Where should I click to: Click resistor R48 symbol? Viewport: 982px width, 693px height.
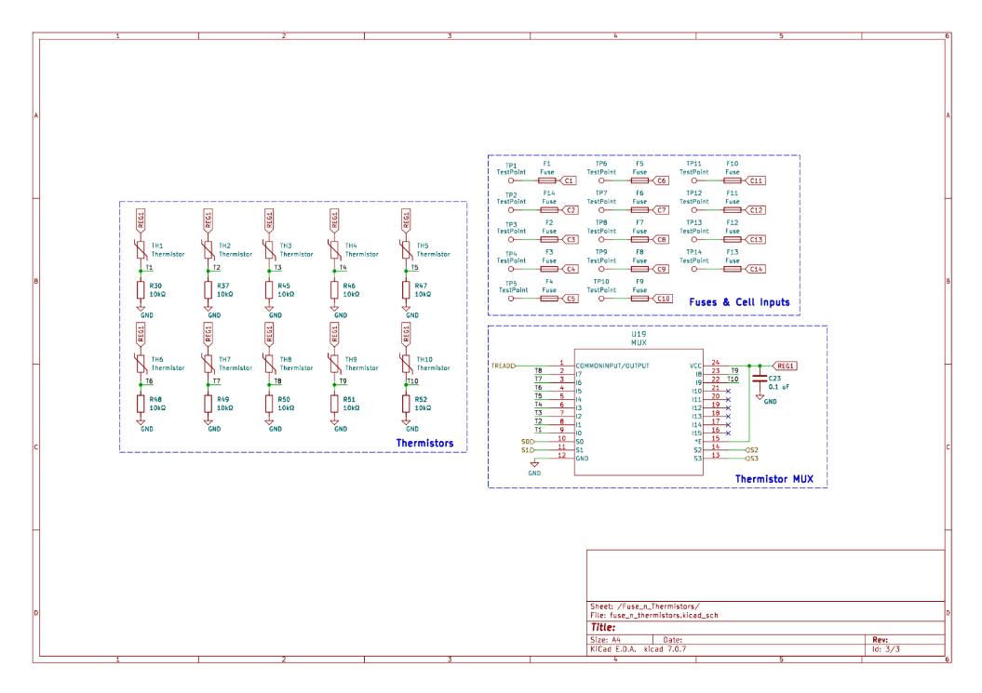pos(141,404)
